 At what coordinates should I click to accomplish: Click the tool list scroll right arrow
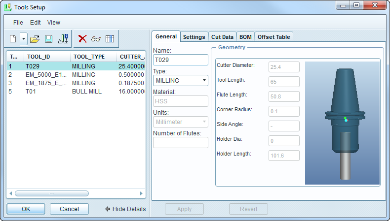[141, 193]
